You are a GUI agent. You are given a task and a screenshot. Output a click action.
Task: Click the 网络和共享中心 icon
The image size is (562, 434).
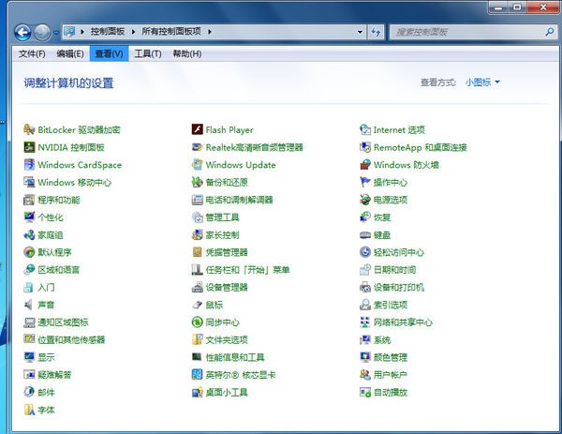[365, 322]
